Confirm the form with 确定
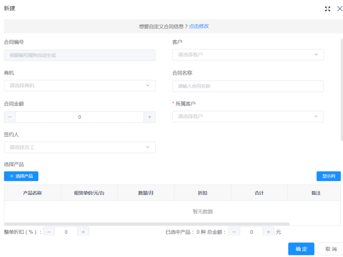Image resolution: width=343 pixels, height=257 pixels. pyautogui.click(x=301, y=249)
